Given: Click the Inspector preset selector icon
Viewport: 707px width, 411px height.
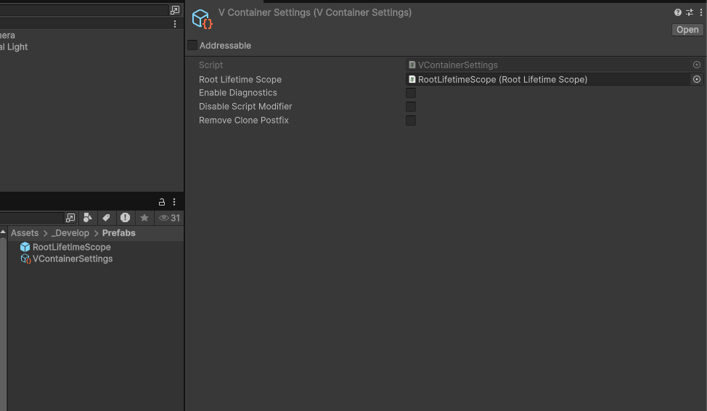Looking at the screenshot, I should [690, 12].
